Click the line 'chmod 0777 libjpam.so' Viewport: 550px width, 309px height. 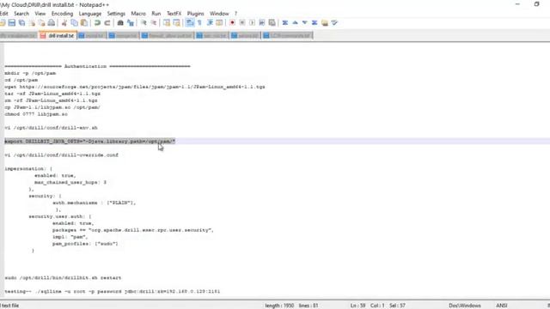pos(36,114)
